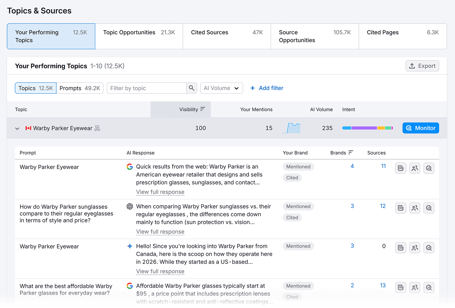The image size is (455, 308).
Task: View full response for first Warby Parker Eyewear prompt
Action: [x=160, y=192]
